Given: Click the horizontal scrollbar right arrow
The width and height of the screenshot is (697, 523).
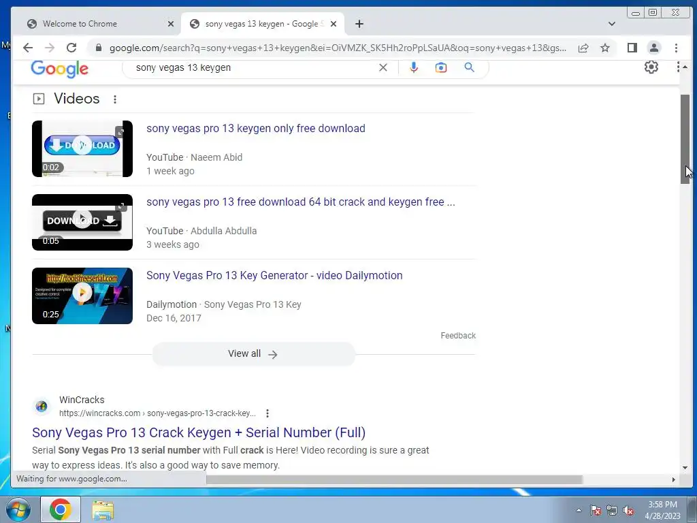Looking at the screenshot, I should pos(674,480).
